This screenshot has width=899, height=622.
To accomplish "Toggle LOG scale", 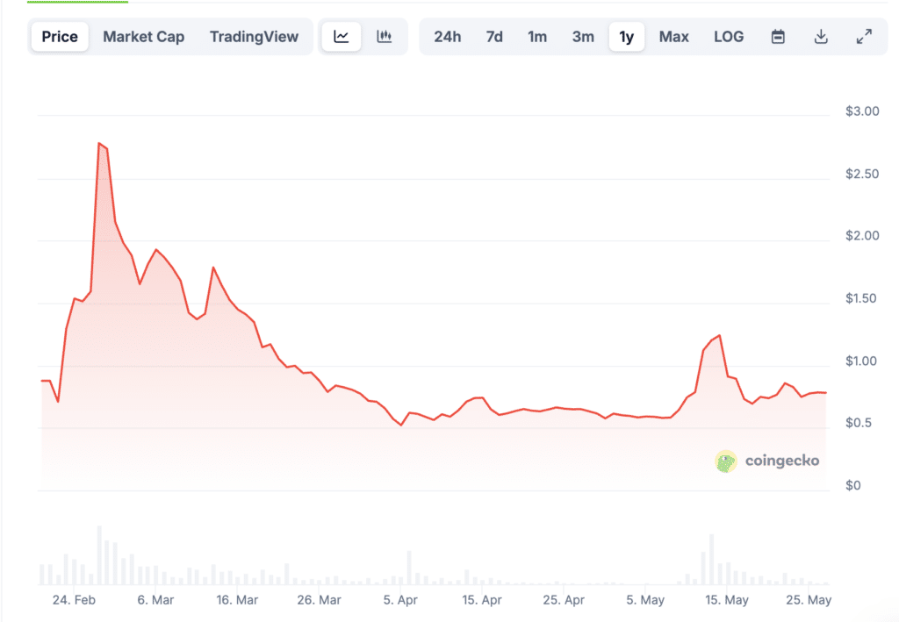I will [x=729, y=37].
